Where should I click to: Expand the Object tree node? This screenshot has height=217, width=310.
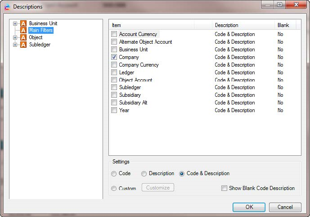coord(15,38)
